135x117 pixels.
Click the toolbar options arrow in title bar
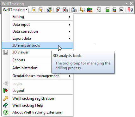(x=127, y=3)
